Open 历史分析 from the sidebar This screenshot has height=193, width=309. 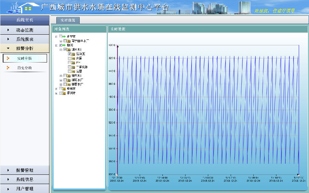coord(24,68)
